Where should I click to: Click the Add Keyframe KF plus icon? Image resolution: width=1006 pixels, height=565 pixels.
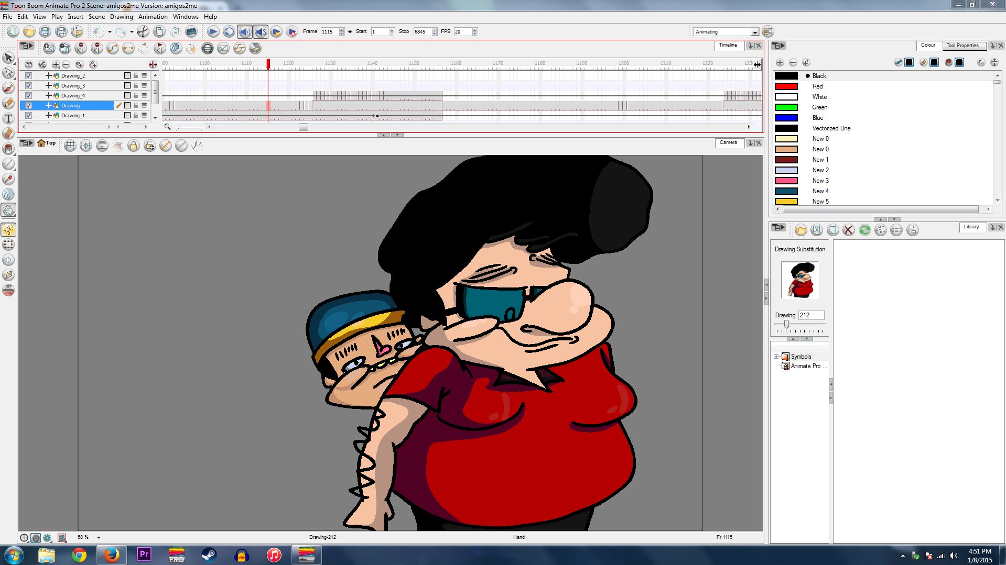(81, 48)
